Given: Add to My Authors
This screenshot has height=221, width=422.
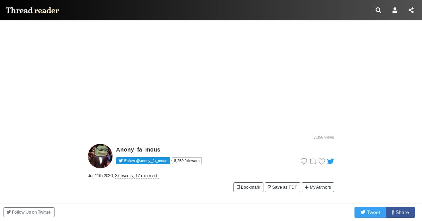Looking at the screenshot, I should pos(318,187).
